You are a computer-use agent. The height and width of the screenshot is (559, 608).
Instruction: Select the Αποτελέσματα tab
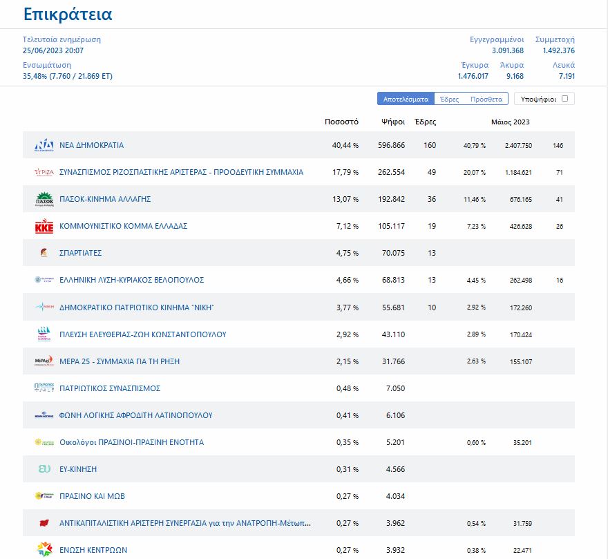406,99
